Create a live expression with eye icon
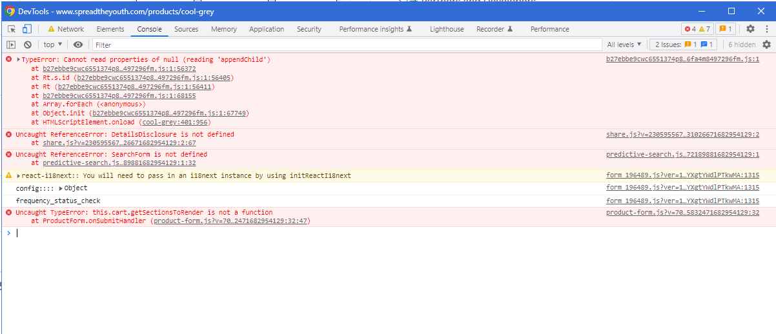The height and width of the screenshot is (334, 776). (78, 44)
